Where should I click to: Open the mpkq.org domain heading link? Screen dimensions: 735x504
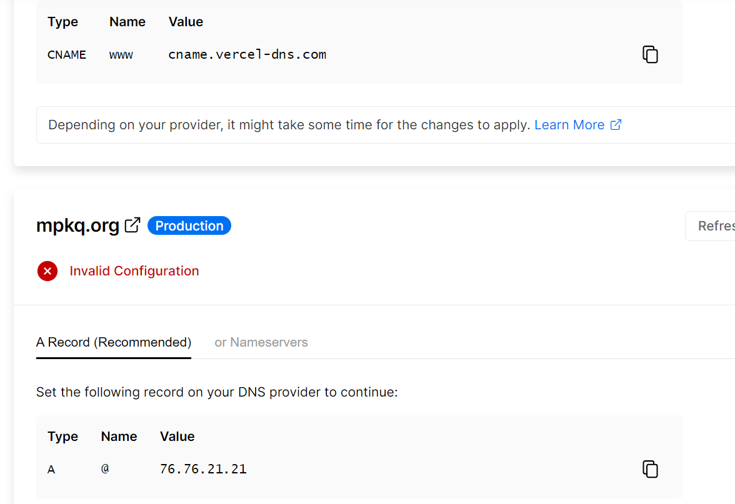click(77, 225)
